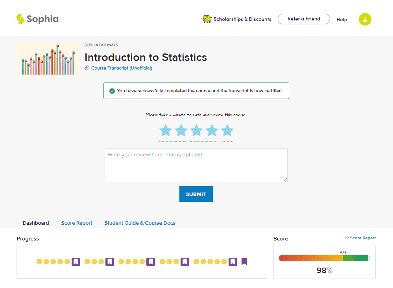
Task: Click the fourth purple milestone bookmark
Action: 185,262
